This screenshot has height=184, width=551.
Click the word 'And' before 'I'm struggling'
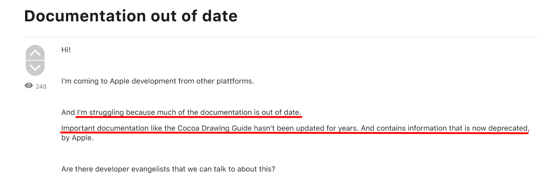coord(68,112)
